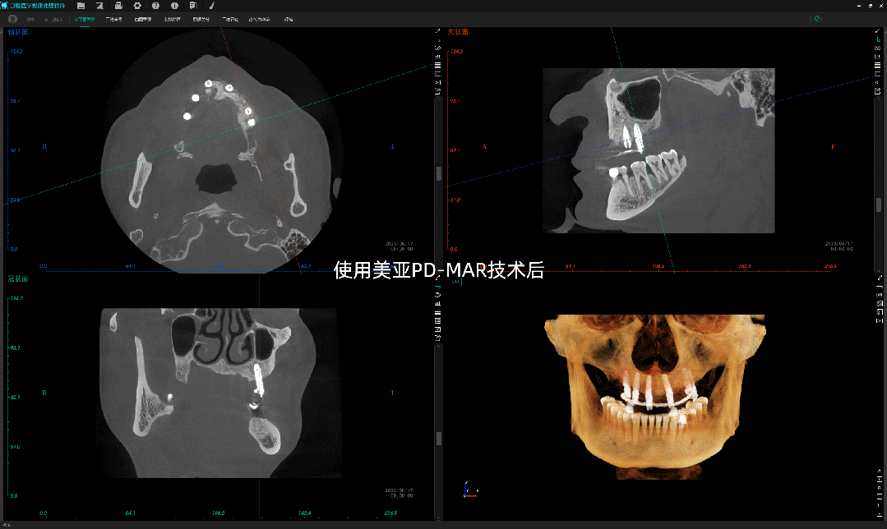The image size is (887, 529).
Task: Toggle fullscreen on the sagittal view corner icon
Action: pyautogui.click(x=880, y=30)
